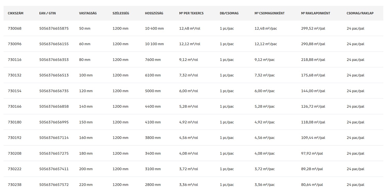Click the VASTAGSÁG column header
389x190 pixels.
(x=88, y=13)
